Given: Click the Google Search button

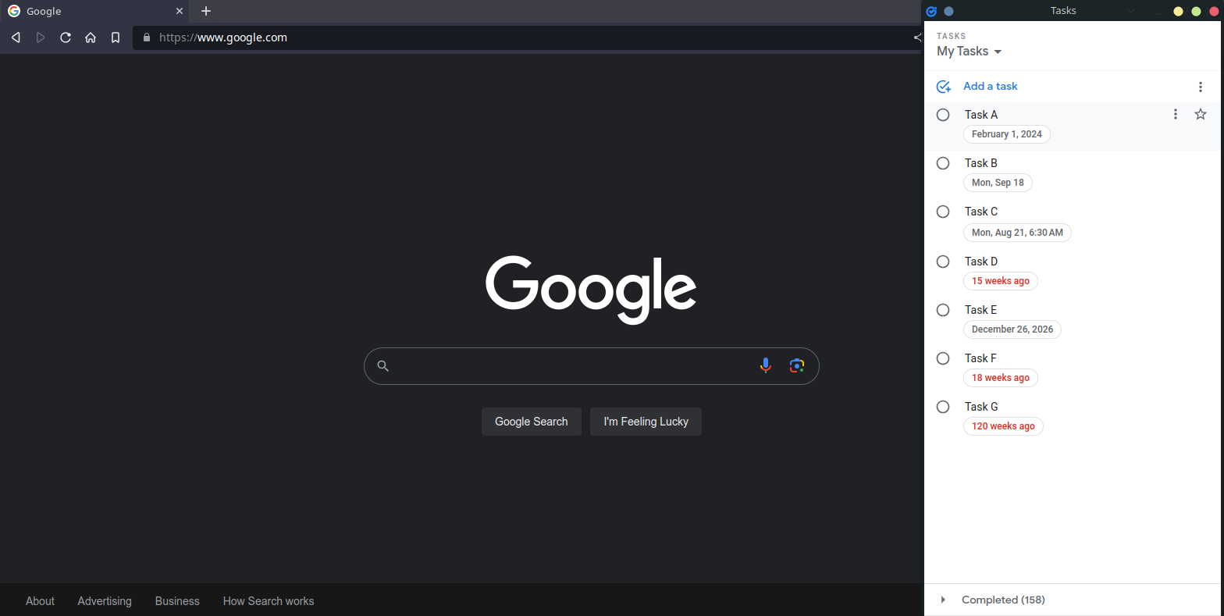Looking at the screenshot, I should pos(532,422).
